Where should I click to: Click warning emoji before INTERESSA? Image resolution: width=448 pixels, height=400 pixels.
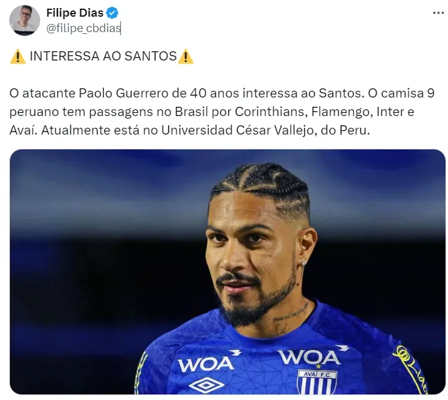click(18, 56)
